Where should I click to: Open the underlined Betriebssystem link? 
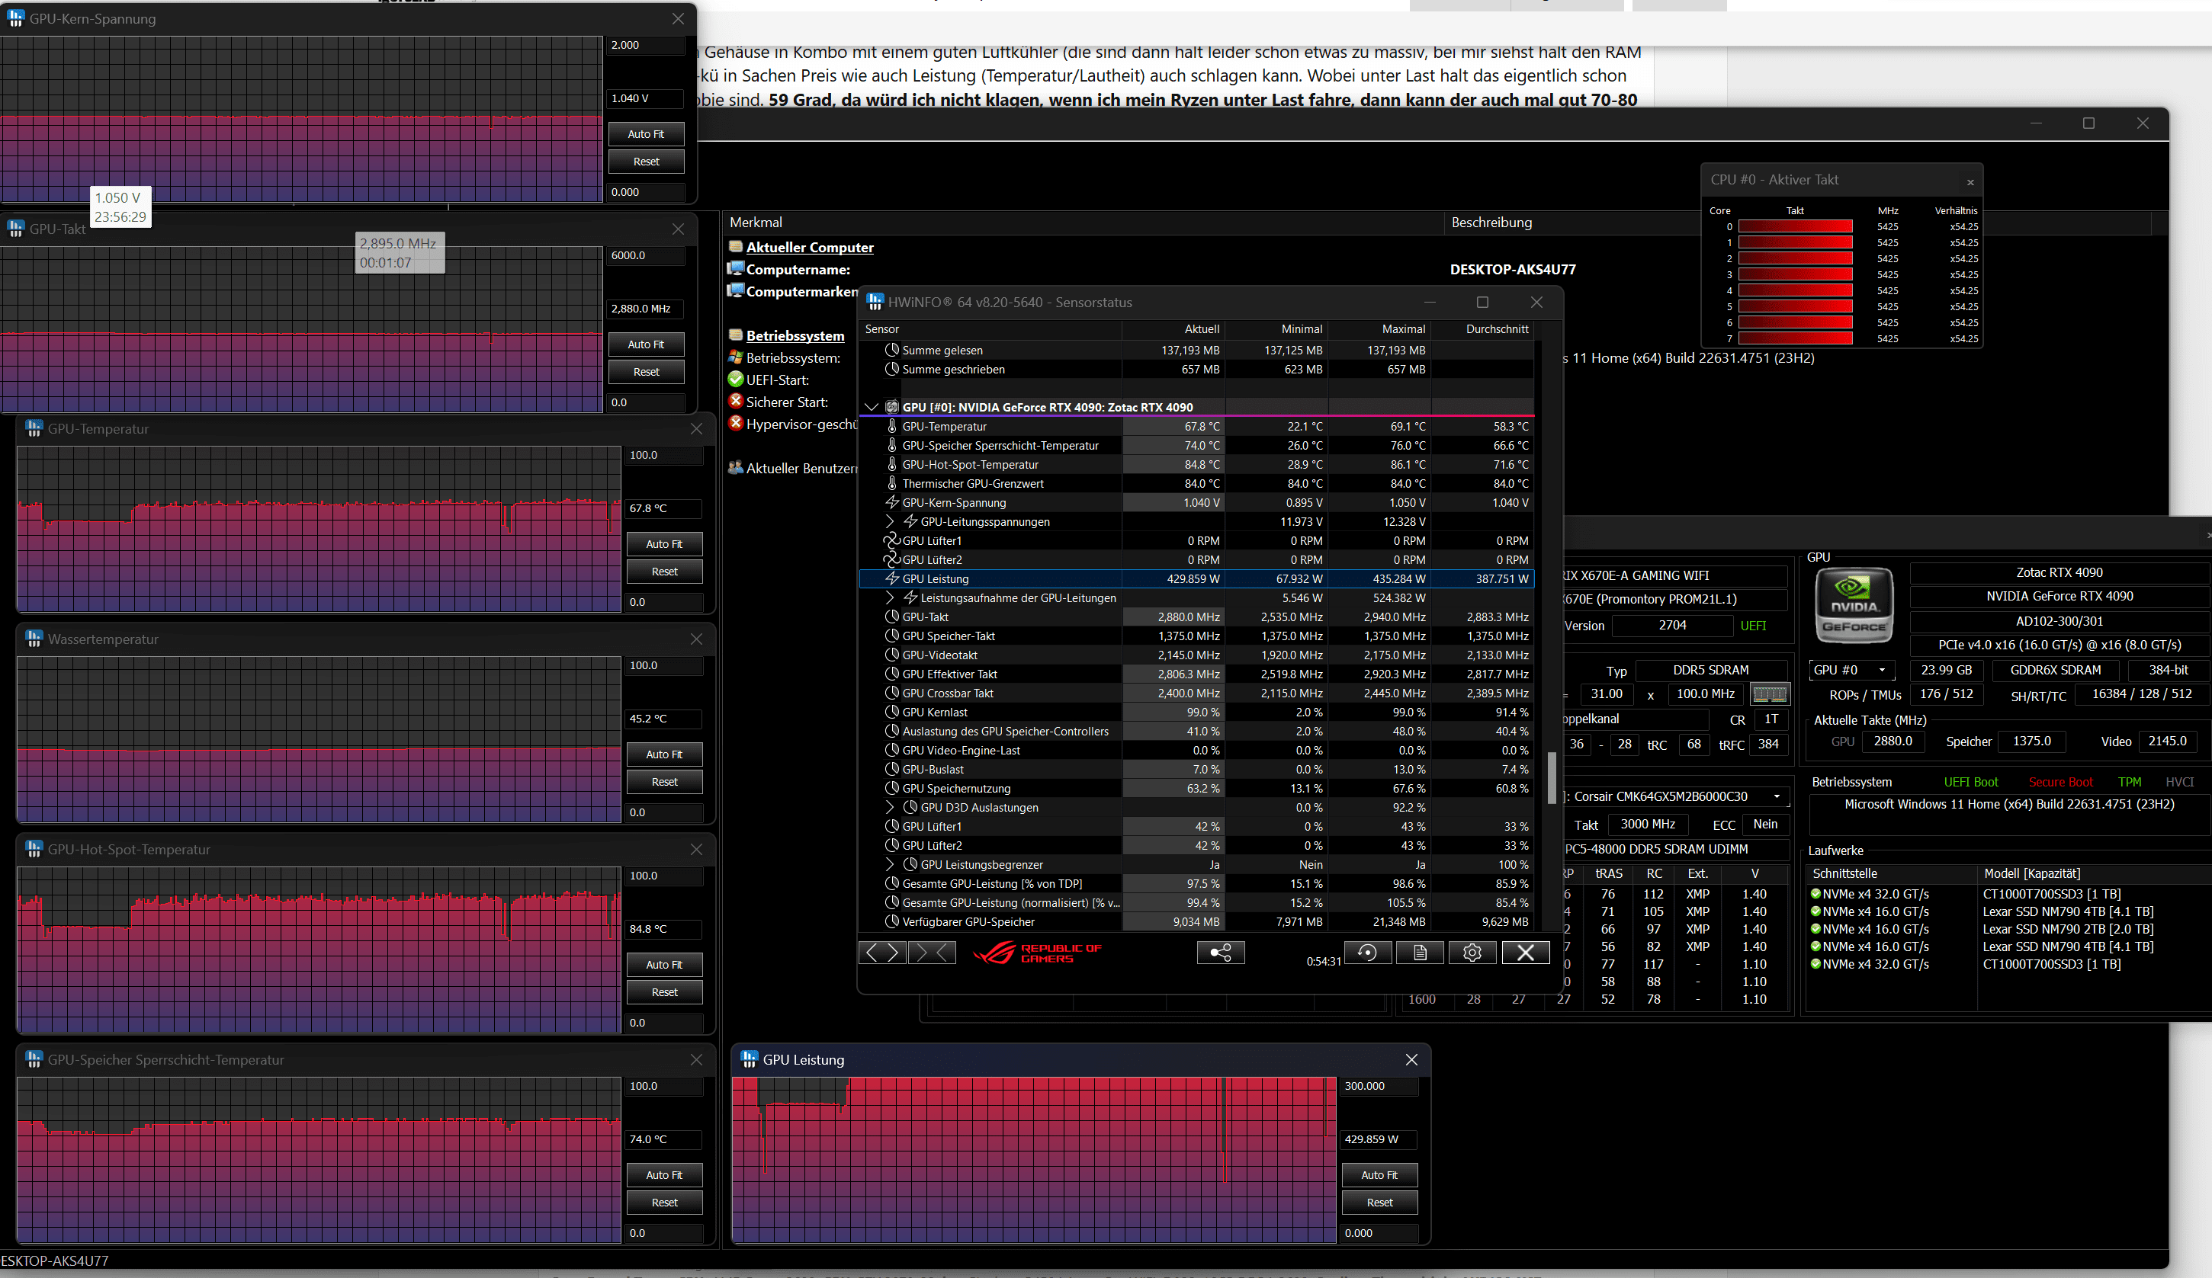click(x=795, y=335)
